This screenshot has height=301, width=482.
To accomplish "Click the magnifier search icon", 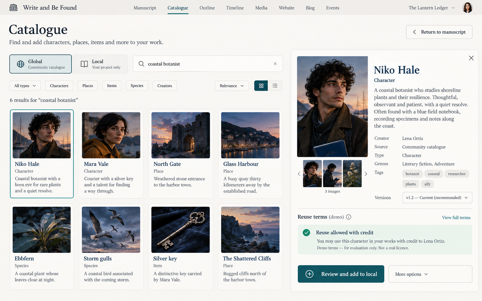I will [141, 64].
